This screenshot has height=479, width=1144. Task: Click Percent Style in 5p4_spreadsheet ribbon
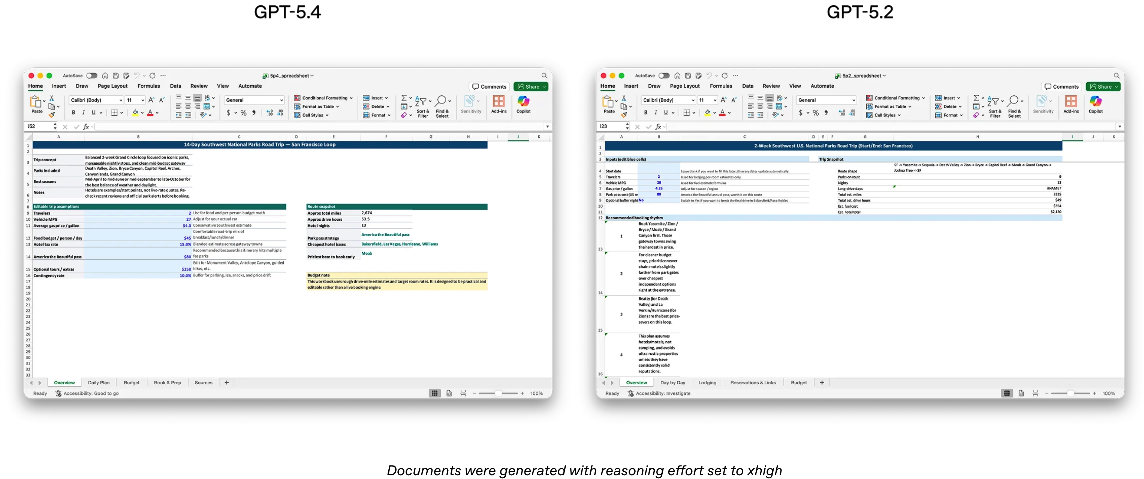pyautogui.click(x=243, y=113)
